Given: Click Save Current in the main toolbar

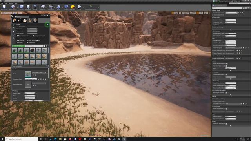Looking at the screenshot, I should click(x=4, y=7).
